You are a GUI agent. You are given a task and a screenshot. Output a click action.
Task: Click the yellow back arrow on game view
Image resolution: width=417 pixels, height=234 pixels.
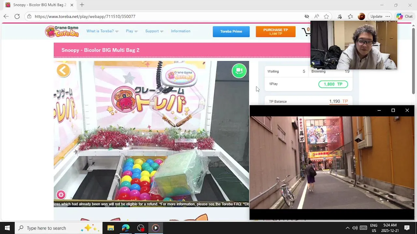(x=63, y=70)
